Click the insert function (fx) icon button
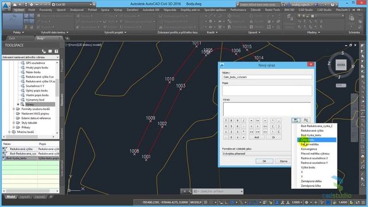Image resolution: width=368 pixels, height=207 pixels. point(306,120)
